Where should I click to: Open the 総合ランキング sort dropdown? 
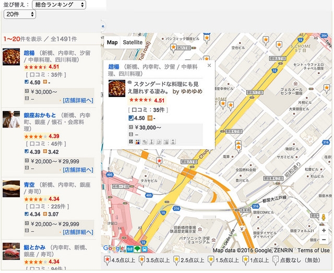pyautogui.click(x=59, y=5)
